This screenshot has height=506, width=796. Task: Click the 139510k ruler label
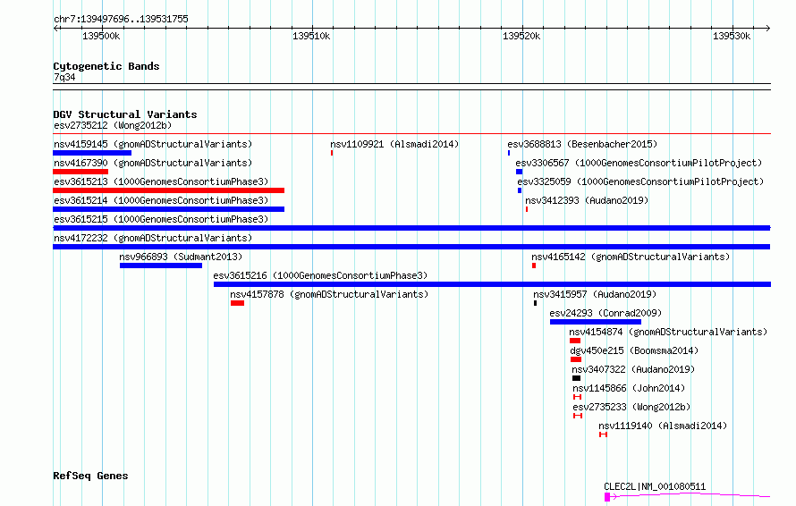click(x=311, y=36)
